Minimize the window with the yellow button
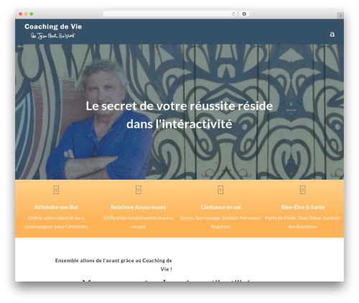 pyautogui.click(x=26, y=14)
